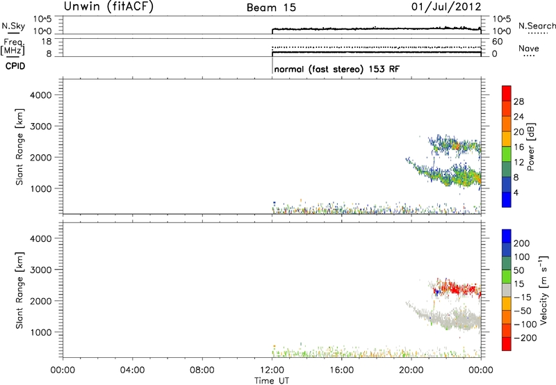Click the 'N.Sky' axis label
Screen dimensions: 556x385
13,26
